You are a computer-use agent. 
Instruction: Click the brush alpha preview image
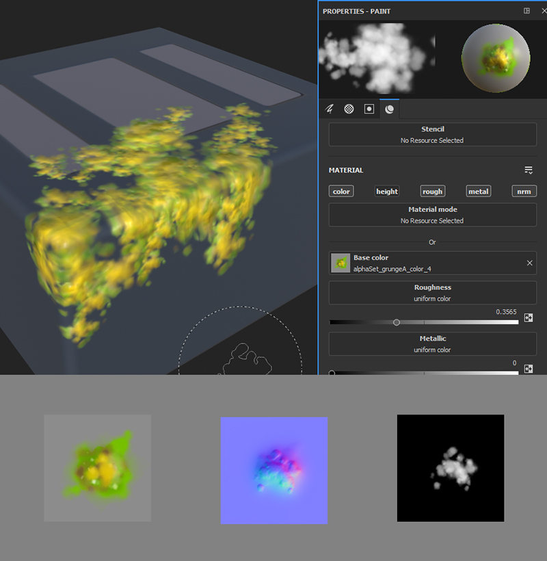pos(377,58)
